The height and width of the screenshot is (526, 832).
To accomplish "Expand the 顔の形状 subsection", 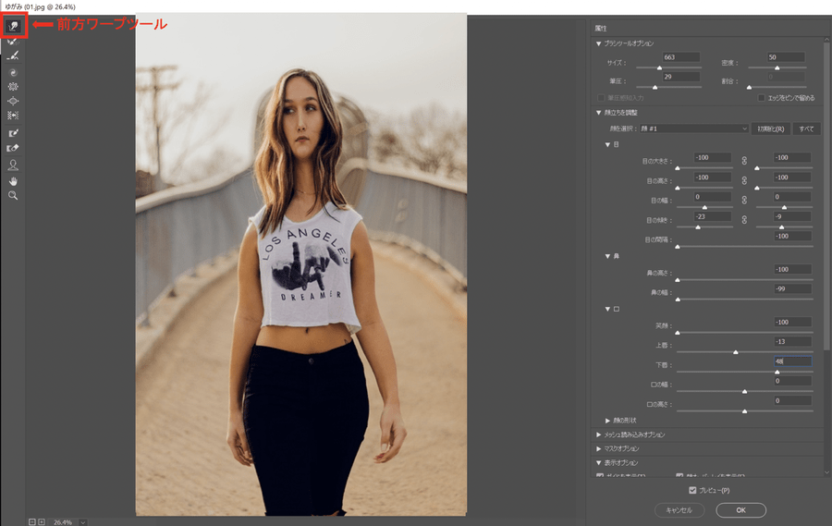I will point(607,421).
